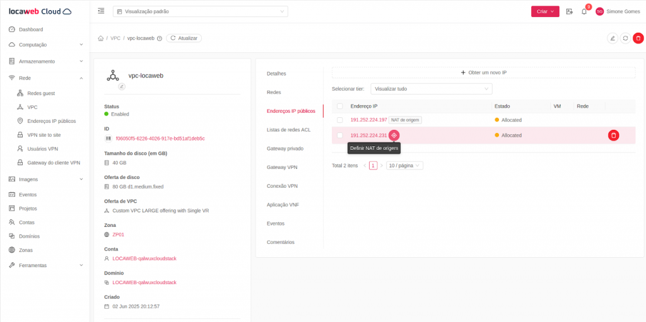Open the Criar dropdown button
This screenshot has height=322, width=646.
coord(545,11)
